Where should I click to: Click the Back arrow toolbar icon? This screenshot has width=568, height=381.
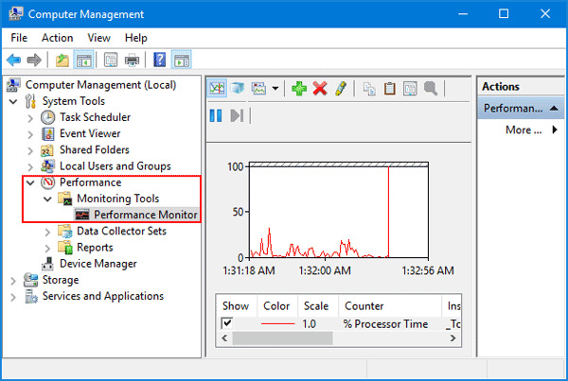14,60
